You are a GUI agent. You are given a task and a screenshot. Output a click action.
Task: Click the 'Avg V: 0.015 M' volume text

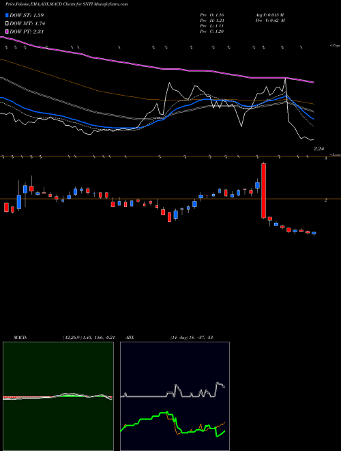coord(269,15)
